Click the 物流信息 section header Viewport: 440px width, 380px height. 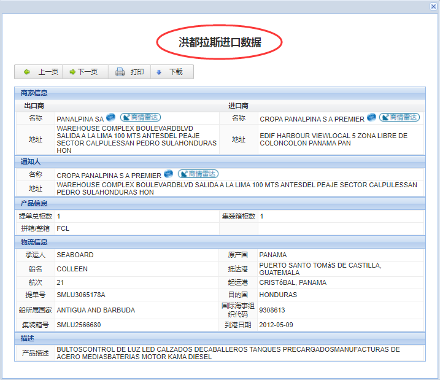(x=34, y=242)
